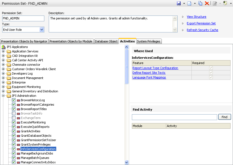Click the Document Management folder icon

point(9,78)
